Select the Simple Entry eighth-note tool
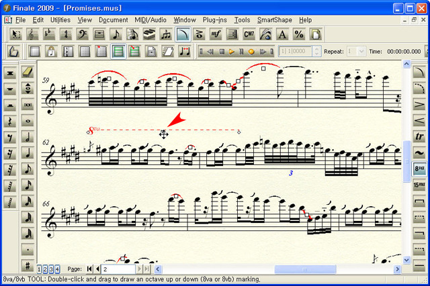This screenshot has width=430, height=286. tap(116, 34)
